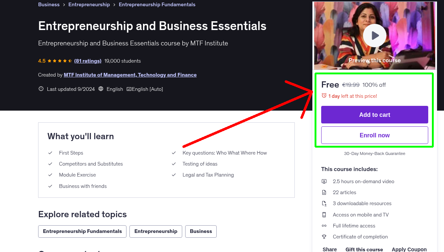Click the last updated badge icon
444x252 pixels.
[41, 89]
